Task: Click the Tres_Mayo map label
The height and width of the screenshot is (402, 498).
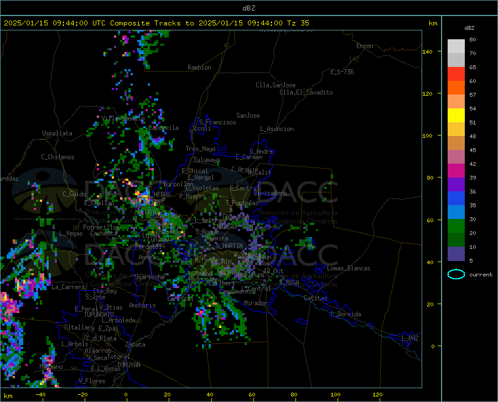Action: [200, 149]
